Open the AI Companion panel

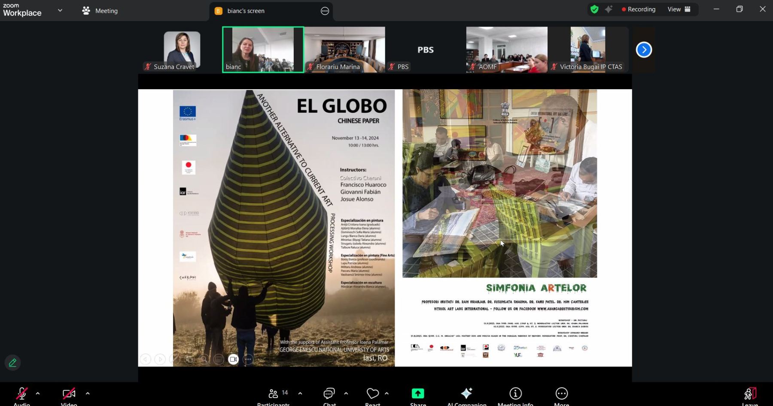coord(466,394)
